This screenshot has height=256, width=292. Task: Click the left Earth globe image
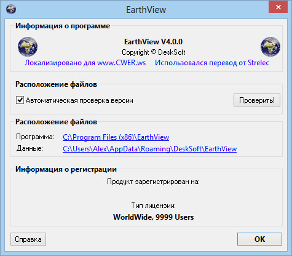[x=28, y=47]
